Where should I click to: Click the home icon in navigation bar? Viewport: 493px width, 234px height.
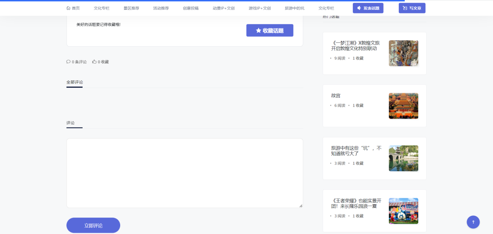(68, 8)
